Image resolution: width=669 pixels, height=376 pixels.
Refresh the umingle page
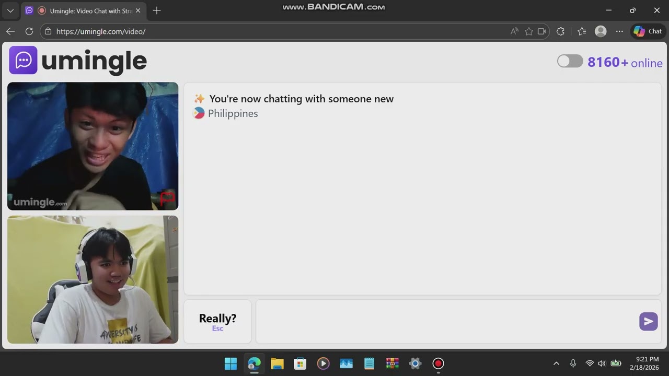[x=29, y=31]
